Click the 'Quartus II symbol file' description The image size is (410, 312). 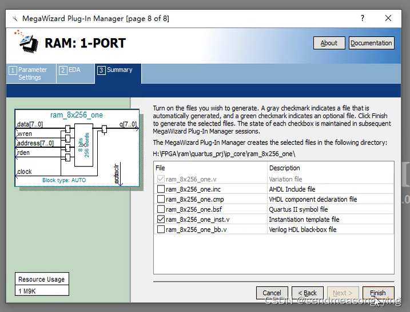click(298, 209)
